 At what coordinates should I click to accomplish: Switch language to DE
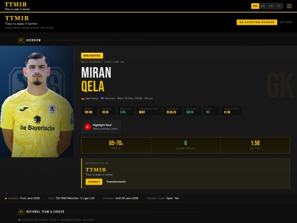pyautogui.click(x=263, y=6)
